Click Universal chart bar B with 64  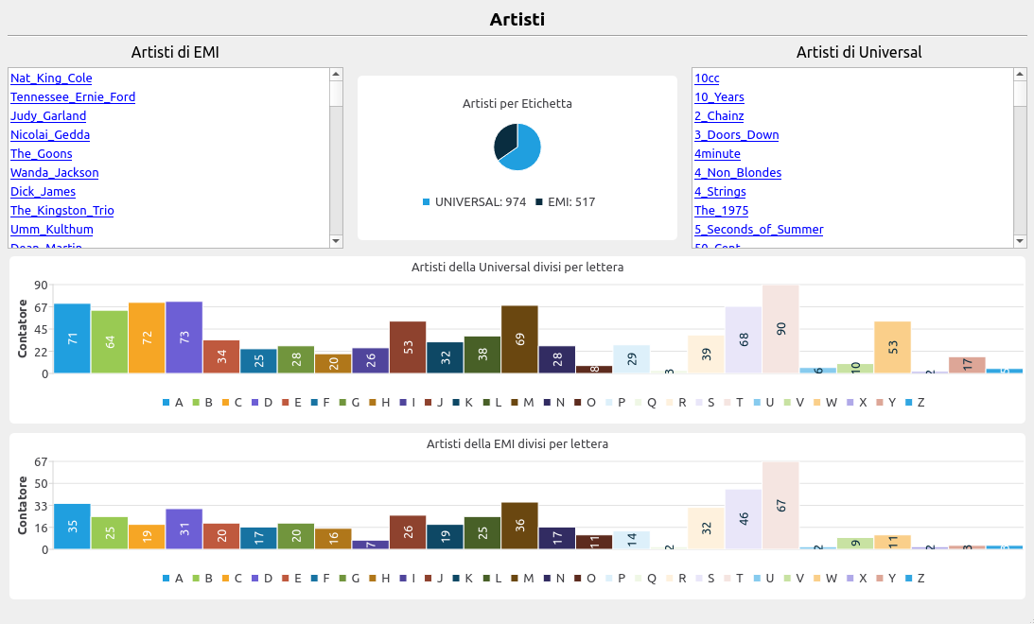(x=110, y=342)
